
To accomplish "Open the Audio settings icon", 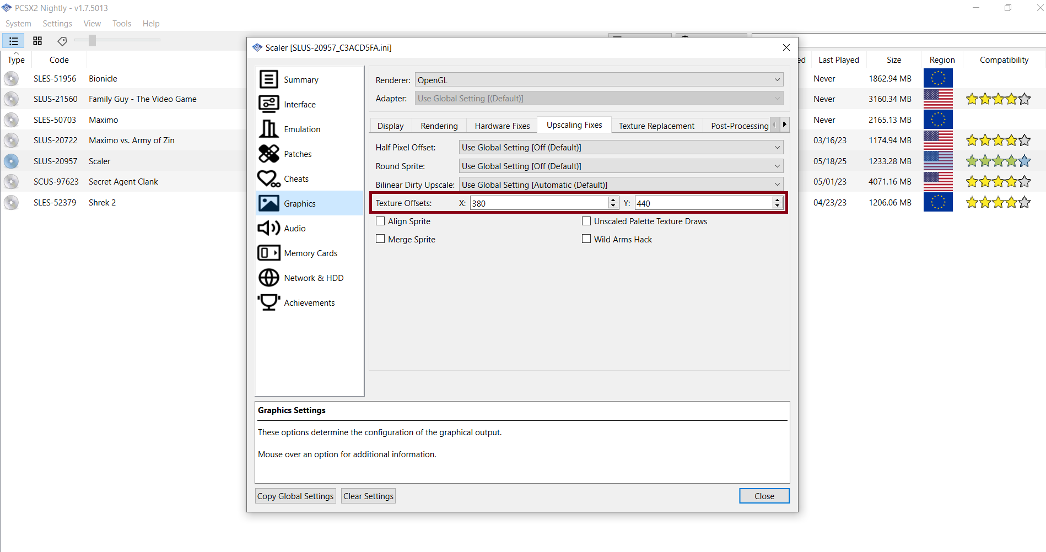I will (x=268, y=228).
